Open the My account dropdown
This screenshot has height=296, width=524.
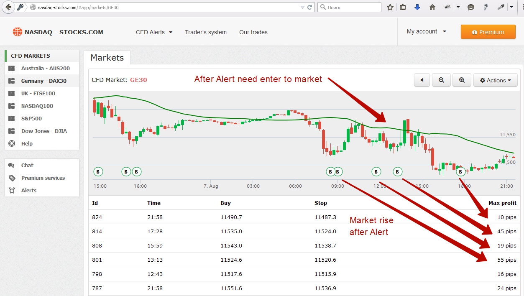[x=426, y=31]
